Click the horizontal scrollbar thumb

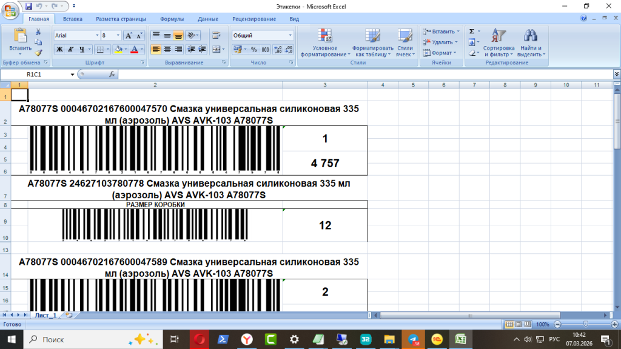tap(470, 316)
